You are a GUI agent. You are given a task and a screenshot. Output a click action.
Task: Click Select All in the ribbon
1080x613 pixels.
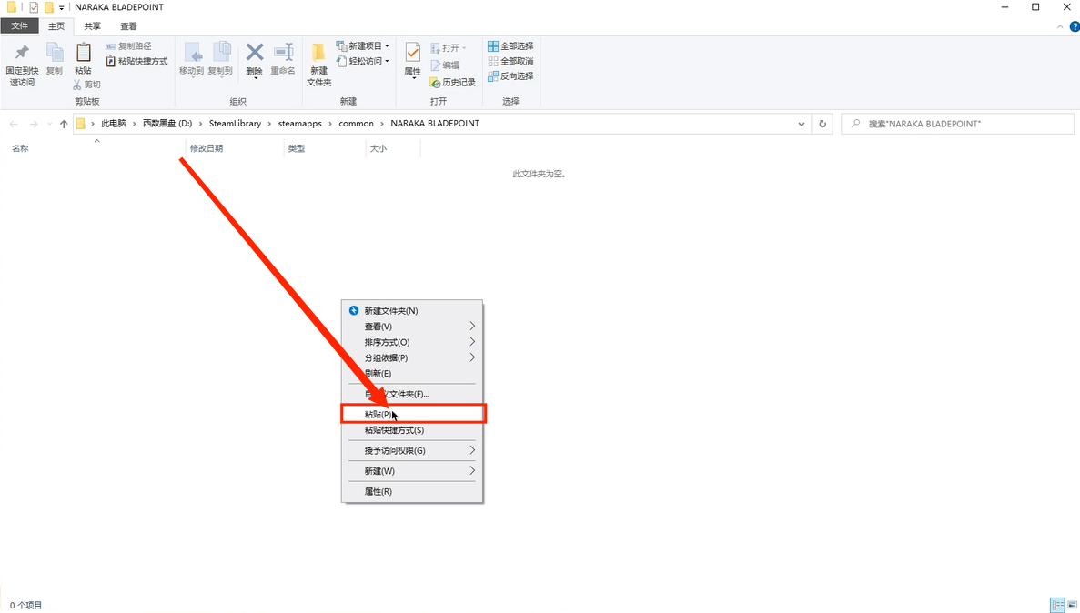pos(510,46)
